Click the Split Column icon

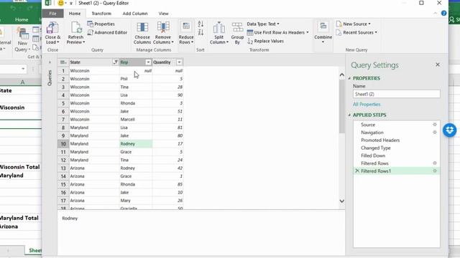218,28
